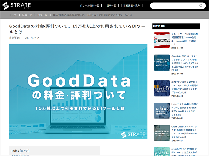209x156 pixels.
Task: Click the current page GoodData breadcrumb text
Action: point(92,15)
